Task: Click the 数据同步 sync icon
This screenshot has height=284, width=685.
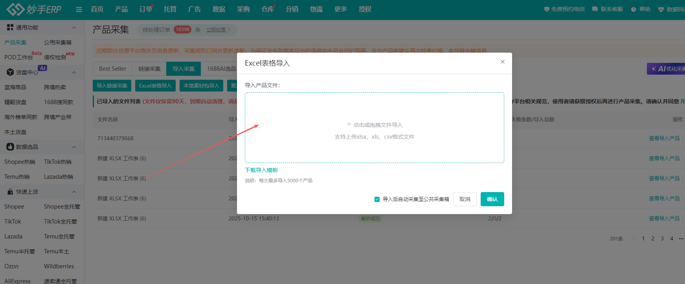Action: [661, 9]
